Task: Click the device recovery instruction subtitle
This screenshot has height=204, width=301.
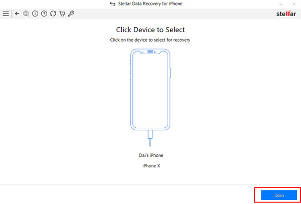Action: [150, 40]
